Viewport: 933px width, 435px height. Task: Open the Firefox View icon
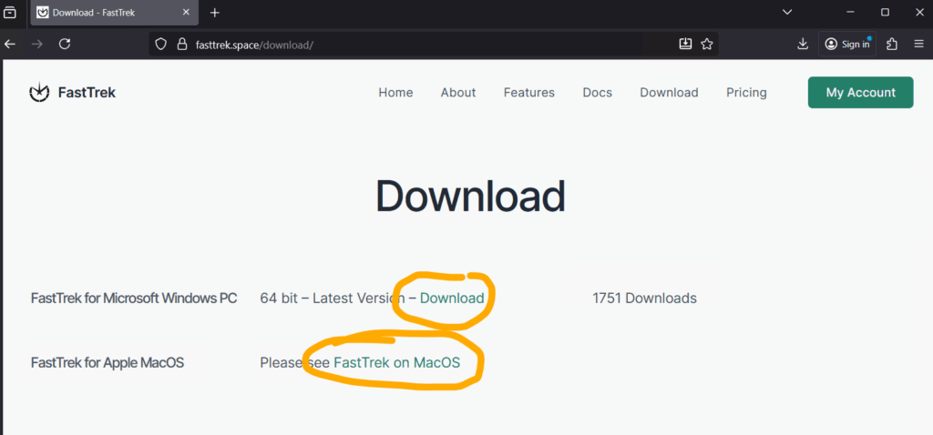[x=10, y=13]
